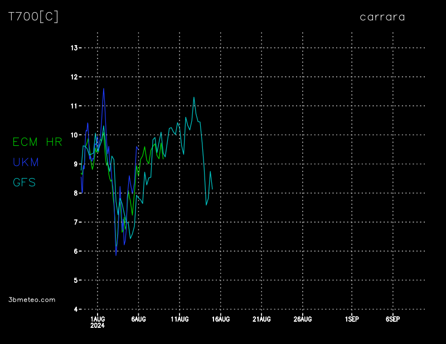The image size is (446, 344).
Task: Click the UKM legend label
Action: [26, 162]
